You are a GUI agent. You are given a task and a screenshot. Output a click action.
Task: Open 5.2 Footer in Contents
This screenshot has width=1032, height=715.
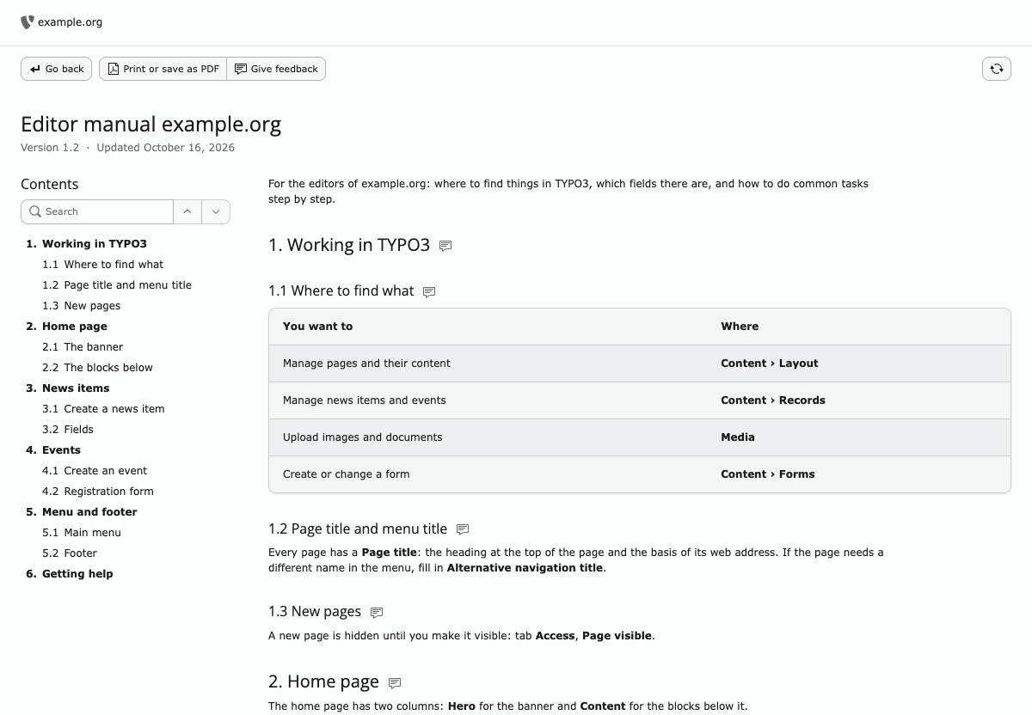(x=70, y=553)
